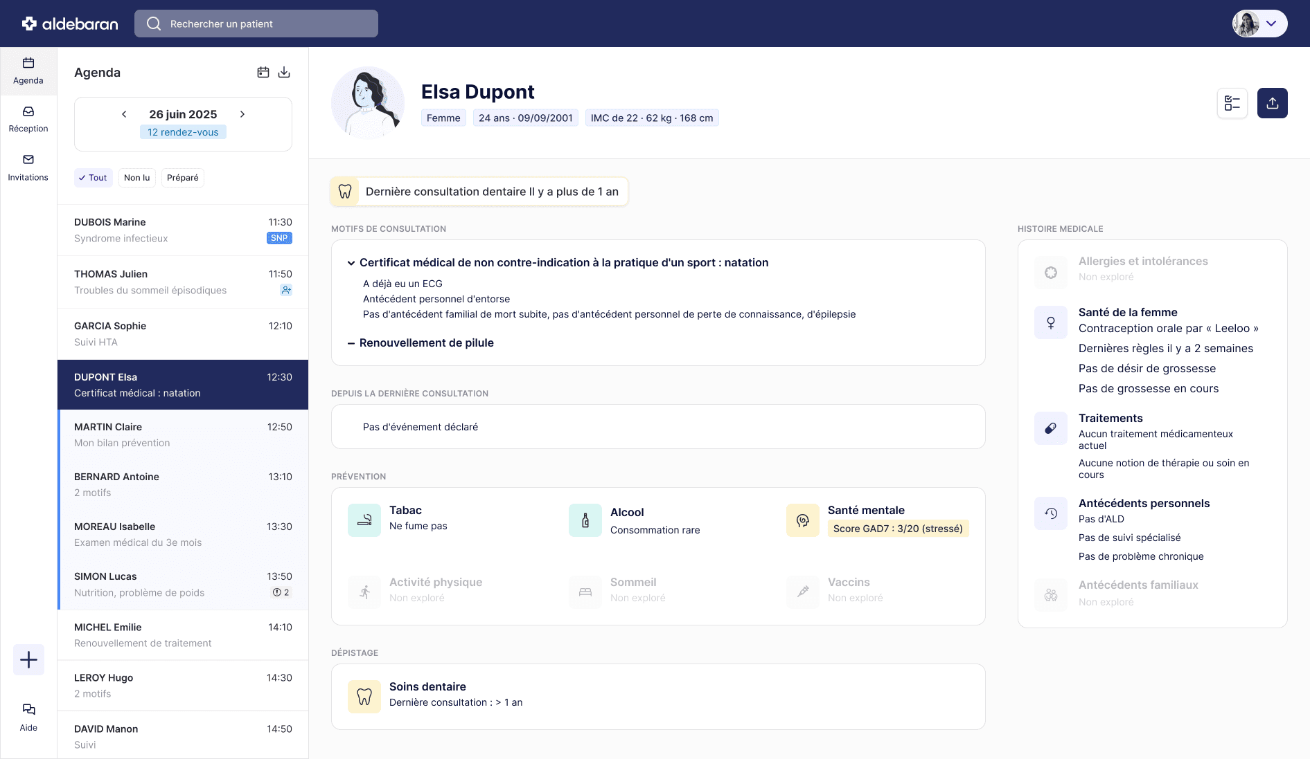The height and width of the screenshot is (759, 1310).
Task: Click the 24 ans · 09/09/2001 tag
Action: [526, 118]
